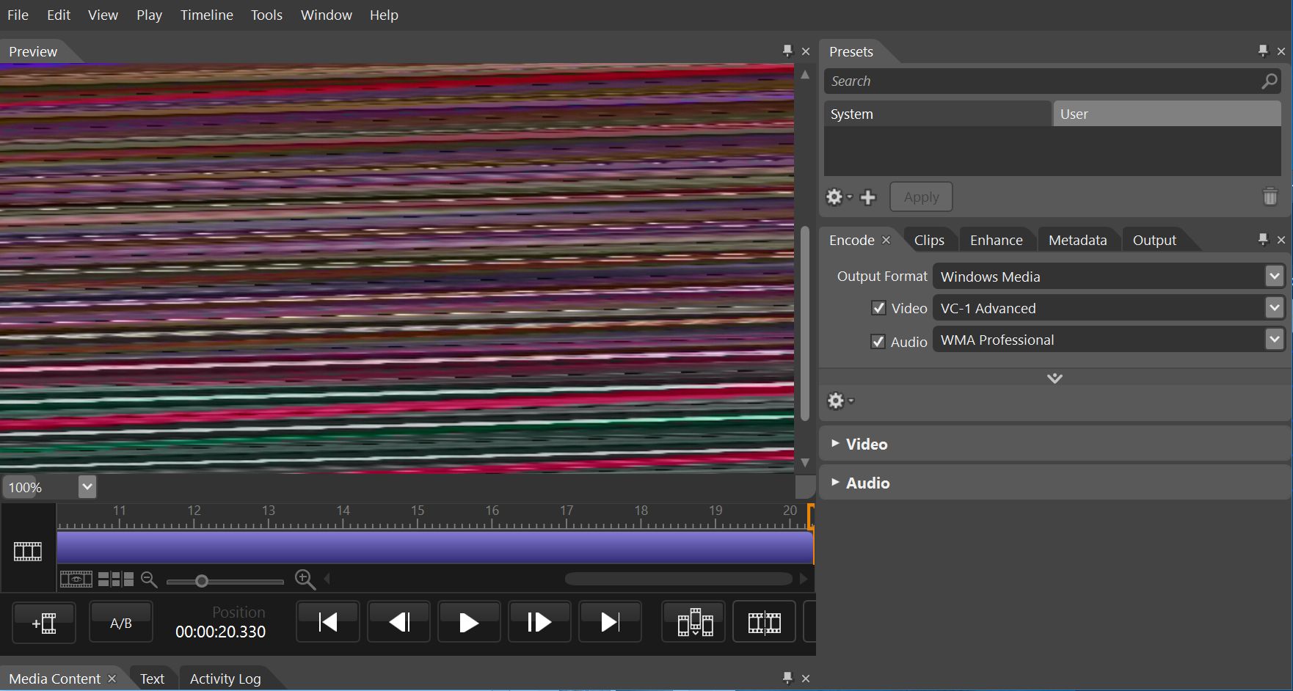Screen dimensions: 1293x691
Task: Open the Timeline menu
Action: 207,15
